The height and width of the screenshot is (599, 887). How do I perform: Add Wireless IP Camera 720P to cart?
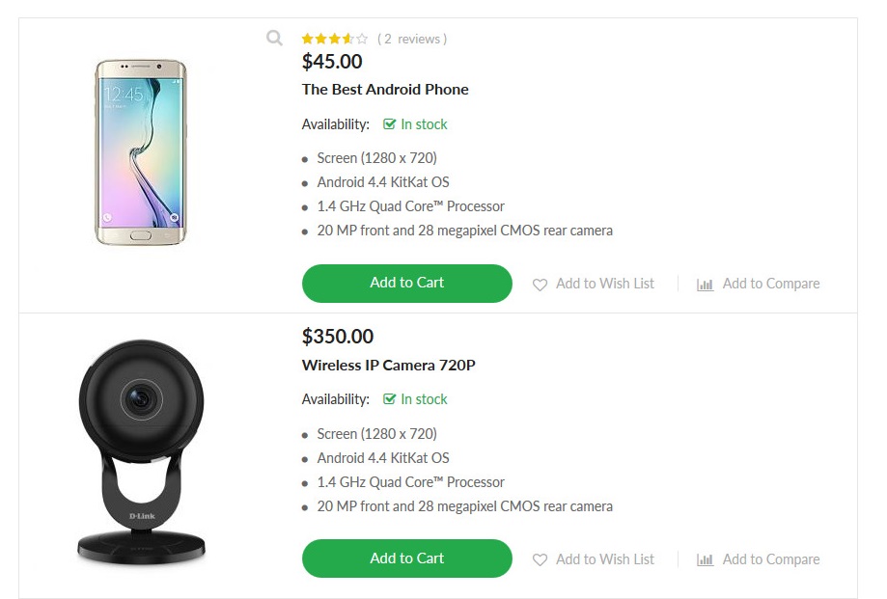406,558
